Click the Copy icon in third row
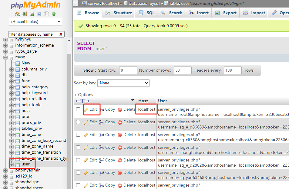The width and height of the screenshot is (289, 189). point(102,135)
